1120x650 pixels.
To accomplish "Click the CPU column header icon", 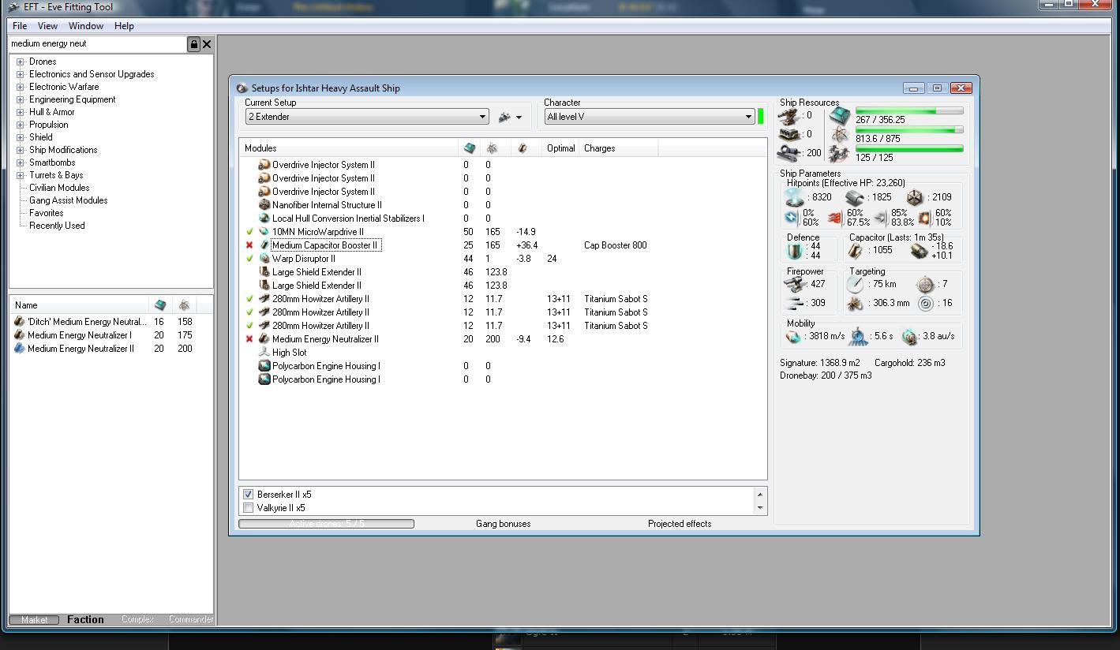I will (470, 148).
